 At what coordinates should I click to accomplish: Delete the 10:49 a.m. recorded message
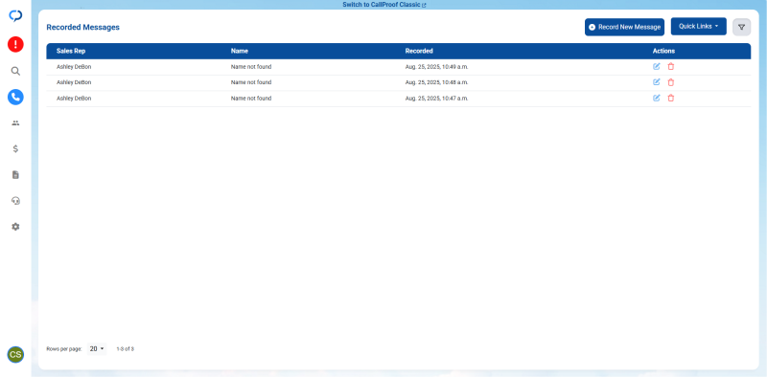pyautogui.click(x=671, y=67)
